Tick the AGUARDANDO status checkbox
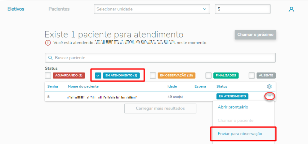308x144 pixels. click(48, 76)
